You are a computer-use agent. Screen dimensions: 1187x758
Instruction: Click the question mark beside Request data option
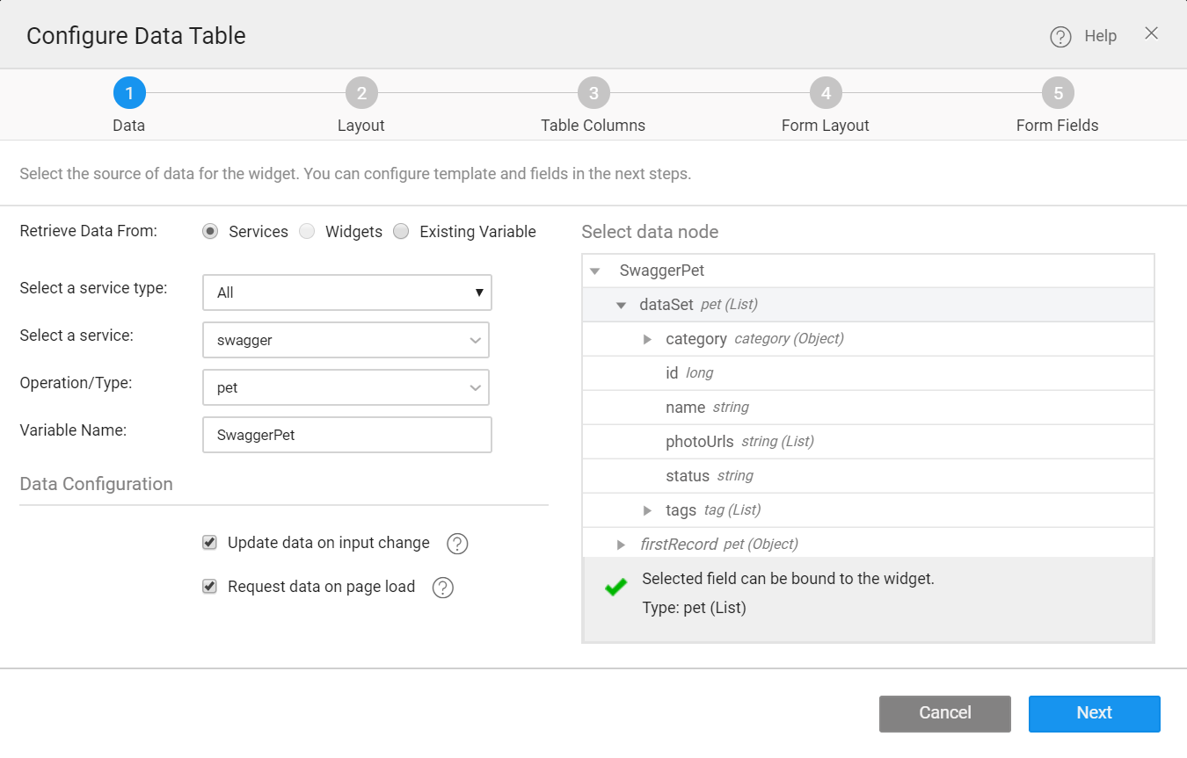[x=443, y=587]
